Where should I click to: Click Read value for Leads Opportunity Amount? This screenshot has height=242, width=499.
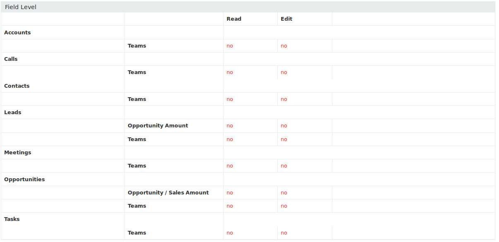[x=230, y=126]
